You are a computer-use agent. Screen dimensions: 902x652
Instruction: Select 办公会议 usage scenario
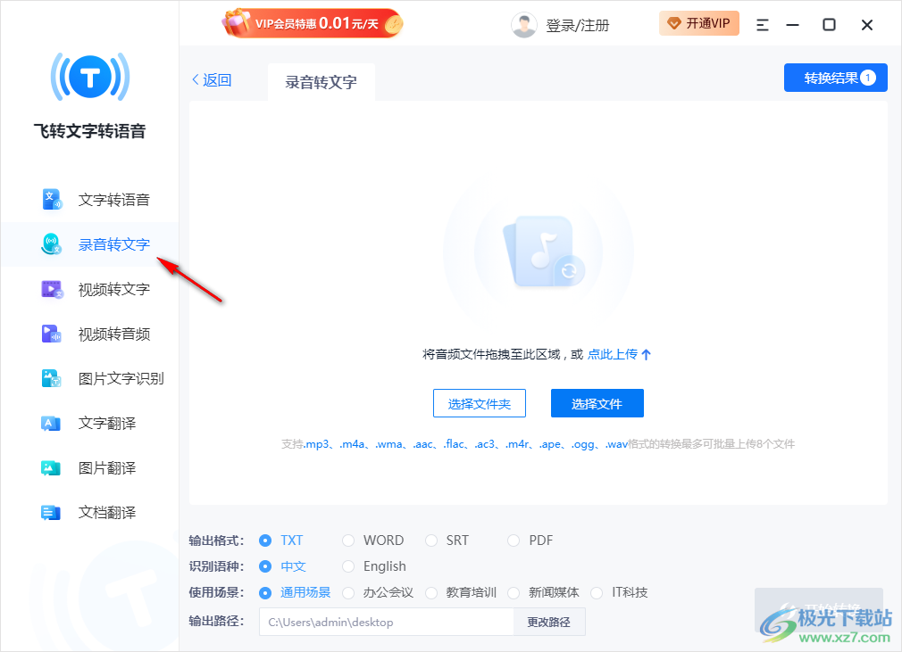(348, 592)
